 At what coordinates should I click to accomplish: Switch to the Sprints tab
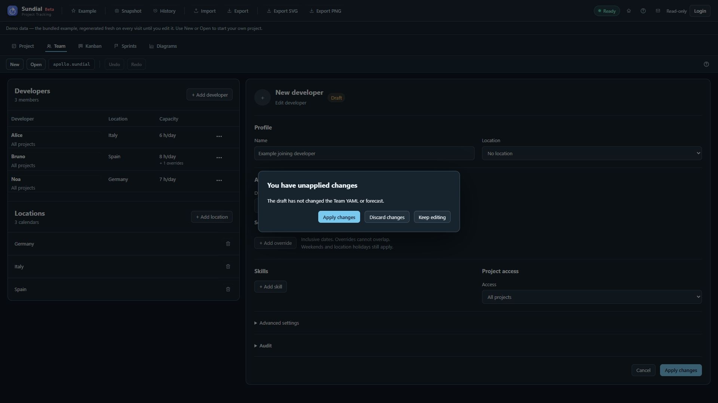pos(125,46)
